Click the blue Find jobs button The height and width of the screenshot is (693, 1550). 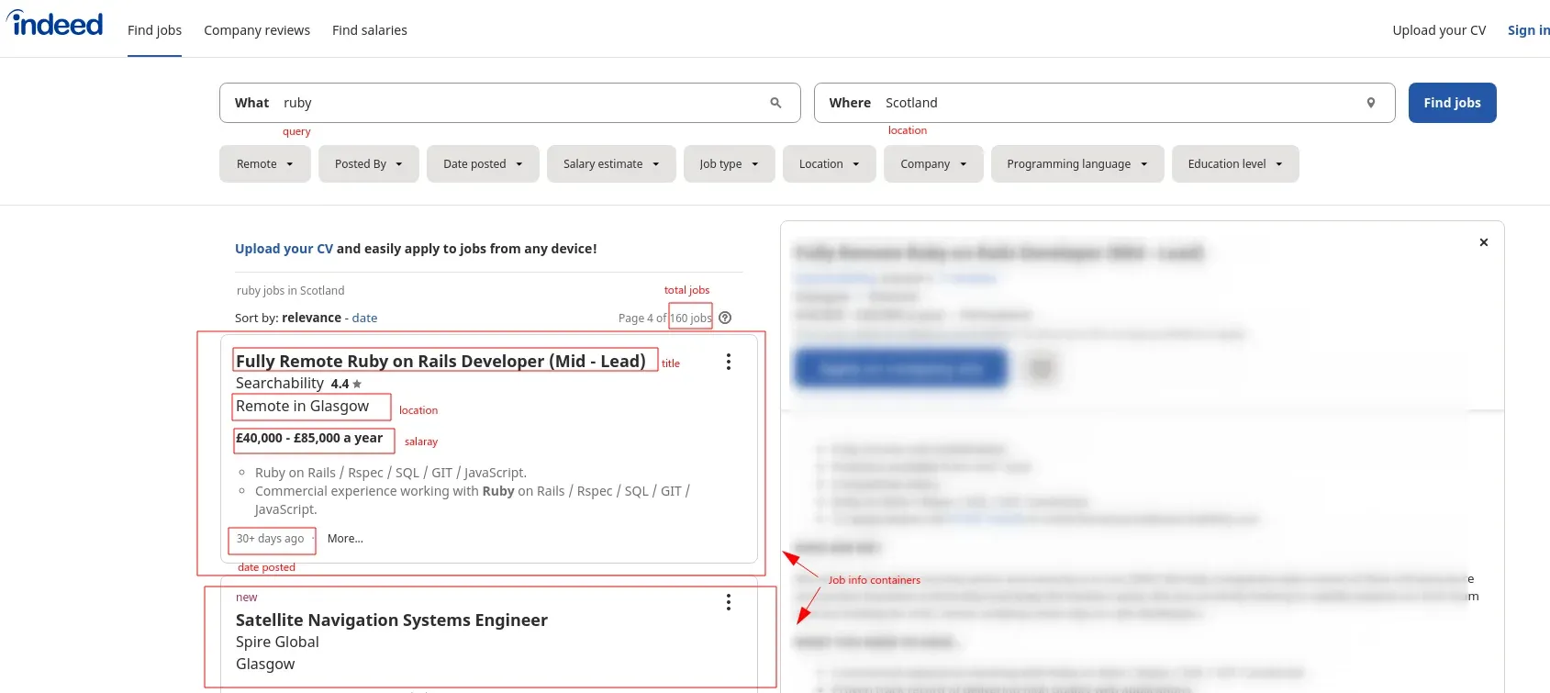pos(1452,103)
